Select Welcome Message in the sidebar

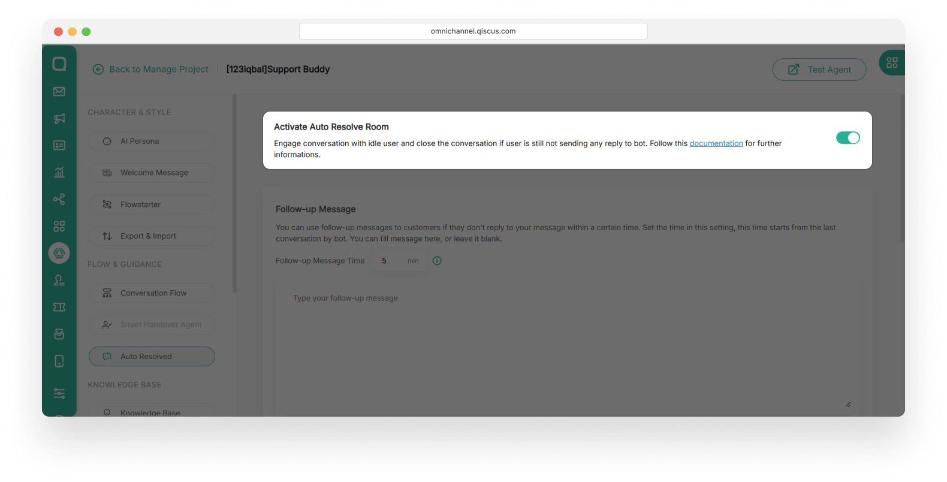(152, 173)
